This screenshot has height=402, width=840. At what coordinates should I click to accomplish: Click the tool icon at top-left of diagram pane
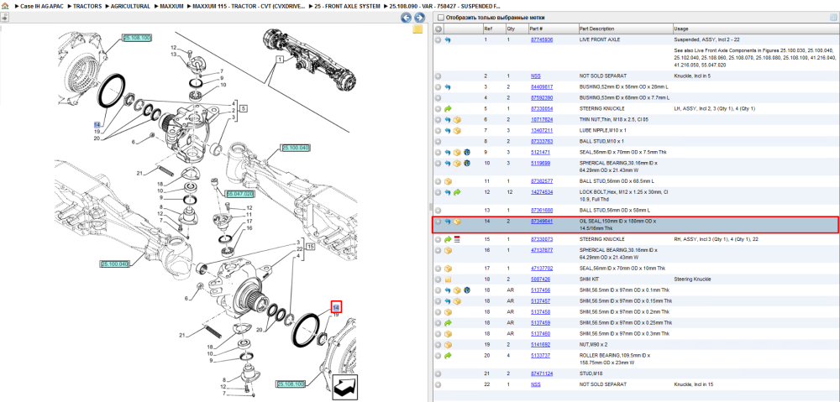4,18
